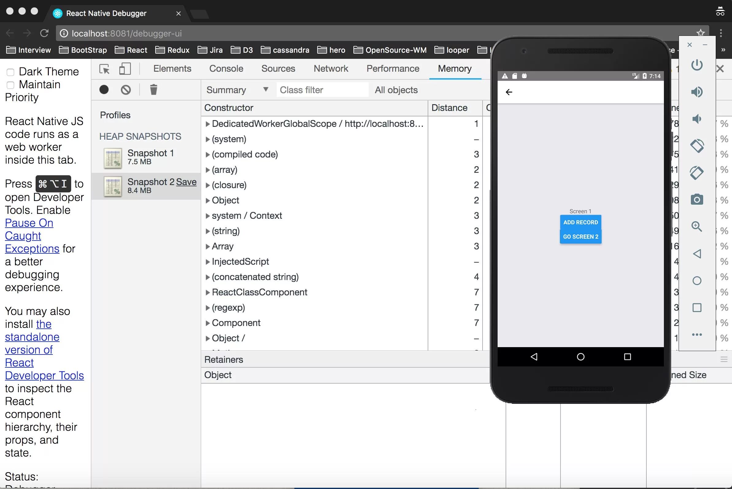The width and height of the screenshot is (732, 489).
Task: Enable the Dark Theme checkbox
Action: point(10,72)
